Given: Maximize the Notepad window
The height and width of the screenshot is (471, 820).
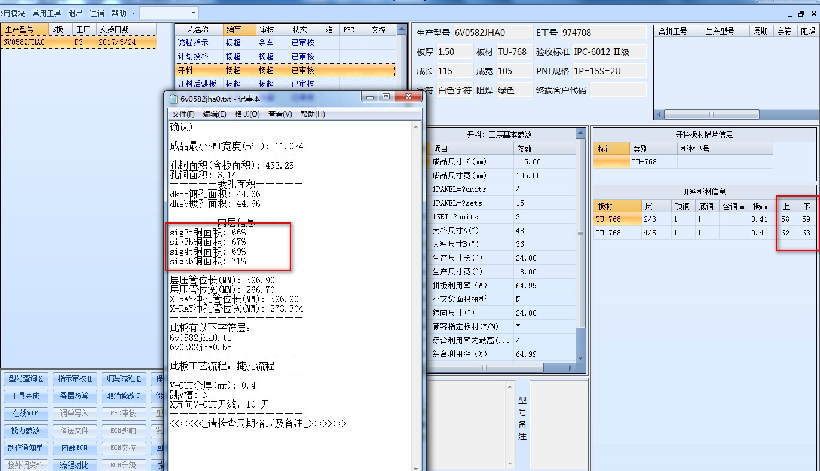Looking at the screenshot, I should [x=387, y=96].
